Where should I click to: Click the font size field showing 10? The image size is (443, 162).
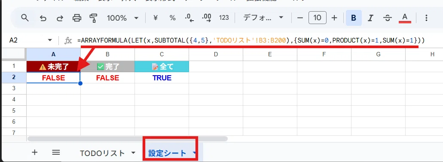[317, 18]
